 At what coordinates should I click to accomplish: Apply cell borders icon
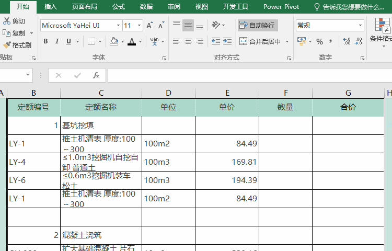pos(91,41)
